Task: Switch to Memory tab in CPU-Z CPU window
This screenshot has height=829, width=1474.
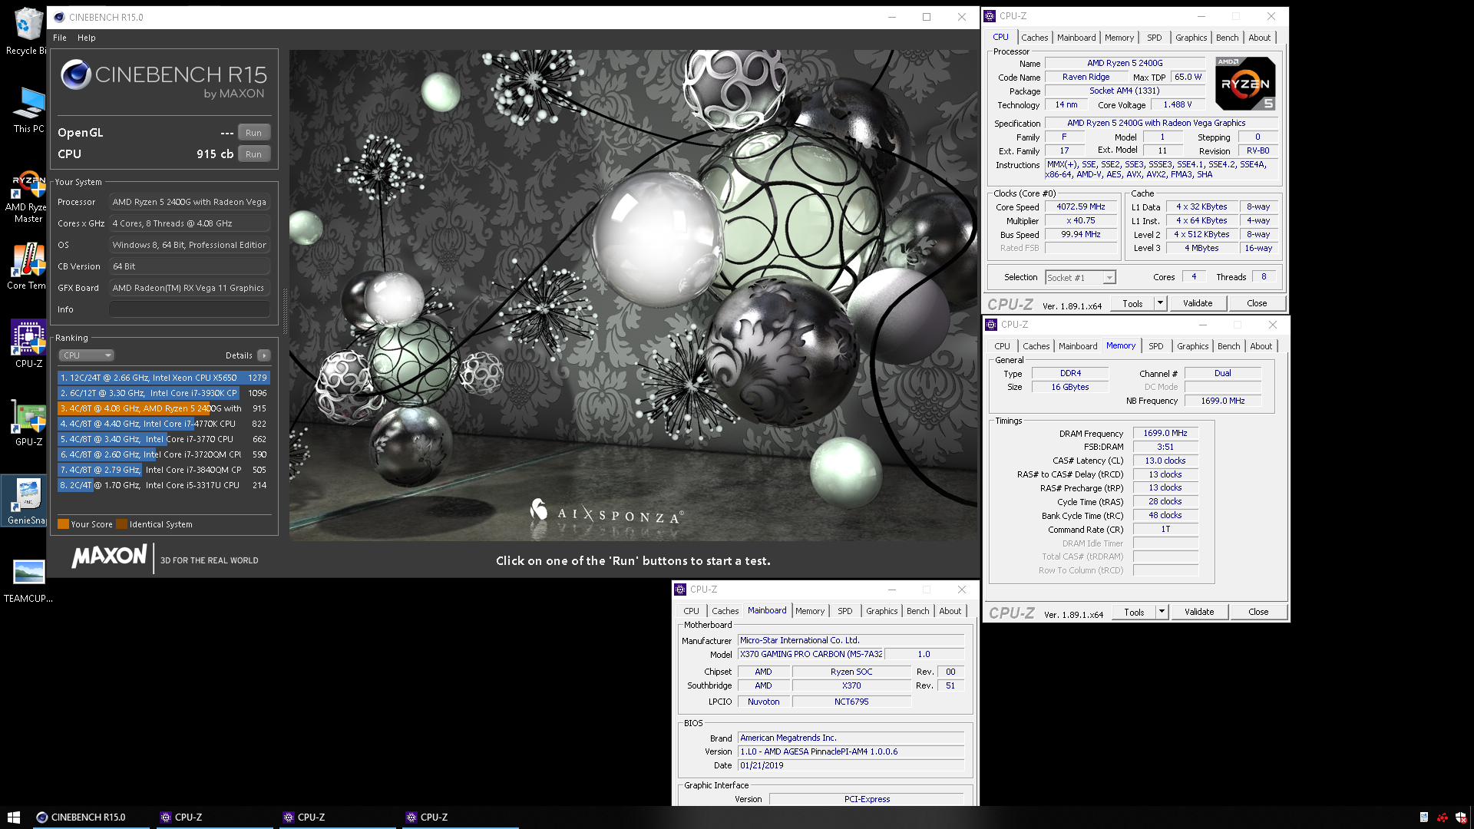Action: 1119,38
